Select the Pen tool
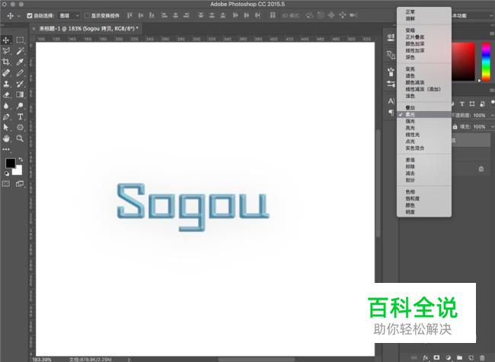 coord(6,116)
